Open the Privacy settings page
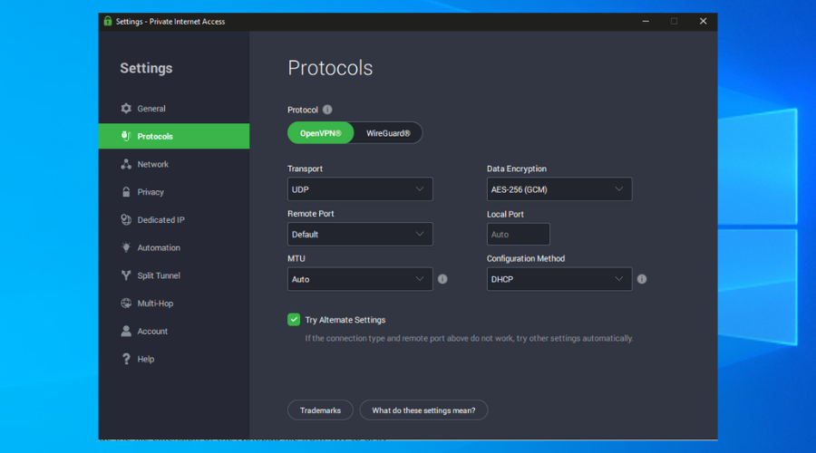 [x=151, y=192]
